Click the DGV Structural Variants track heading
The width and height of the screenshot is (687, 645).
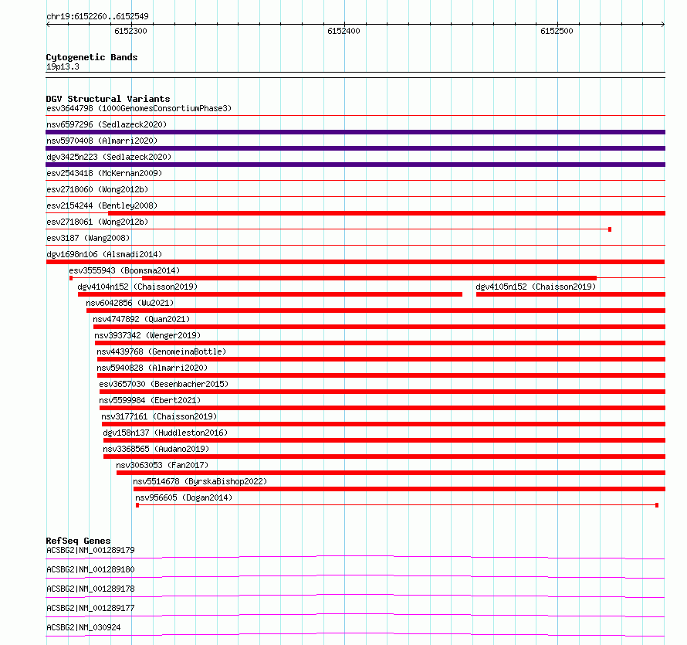(108, 99)
